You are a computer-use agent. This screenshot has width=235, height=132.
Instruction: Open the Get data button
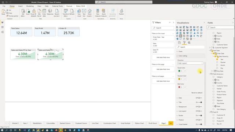(23, 13)
